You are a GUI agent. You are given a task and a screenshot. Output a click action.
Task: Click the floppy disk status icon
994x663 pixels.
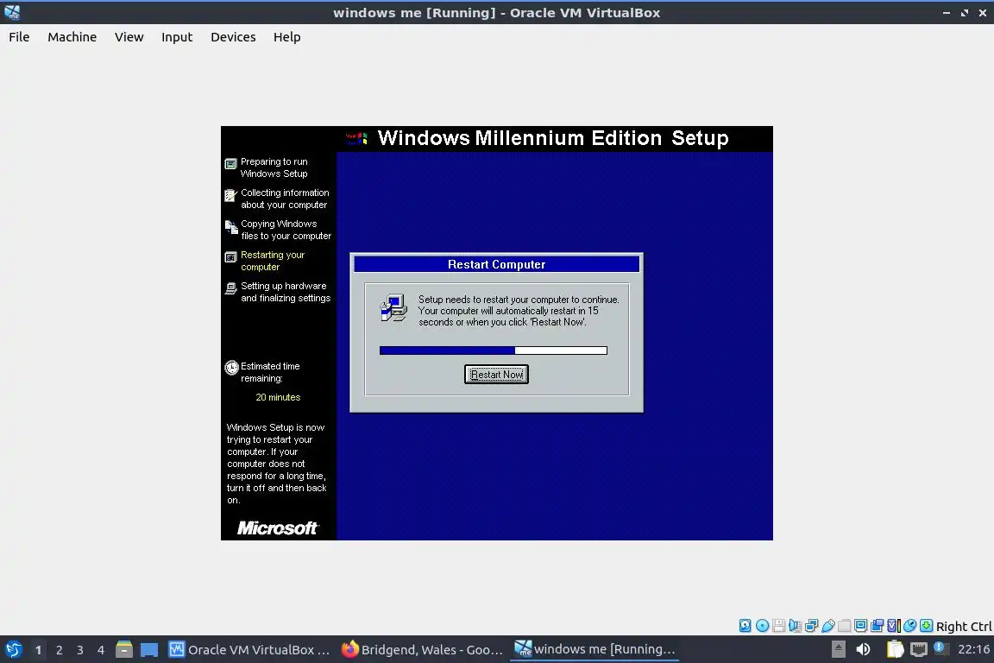(778, 626)
